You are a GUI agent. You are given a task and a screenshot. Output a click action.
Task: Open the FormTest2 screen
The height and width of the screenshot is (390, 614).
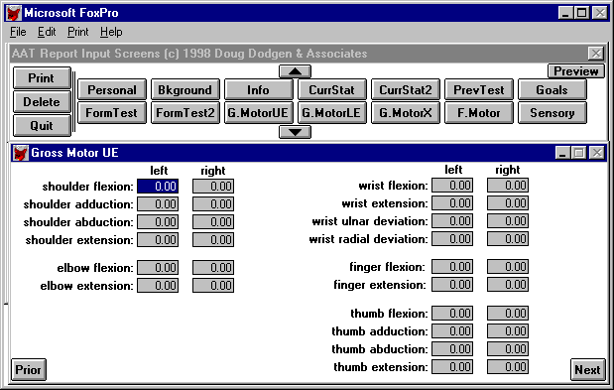(185, 113)
